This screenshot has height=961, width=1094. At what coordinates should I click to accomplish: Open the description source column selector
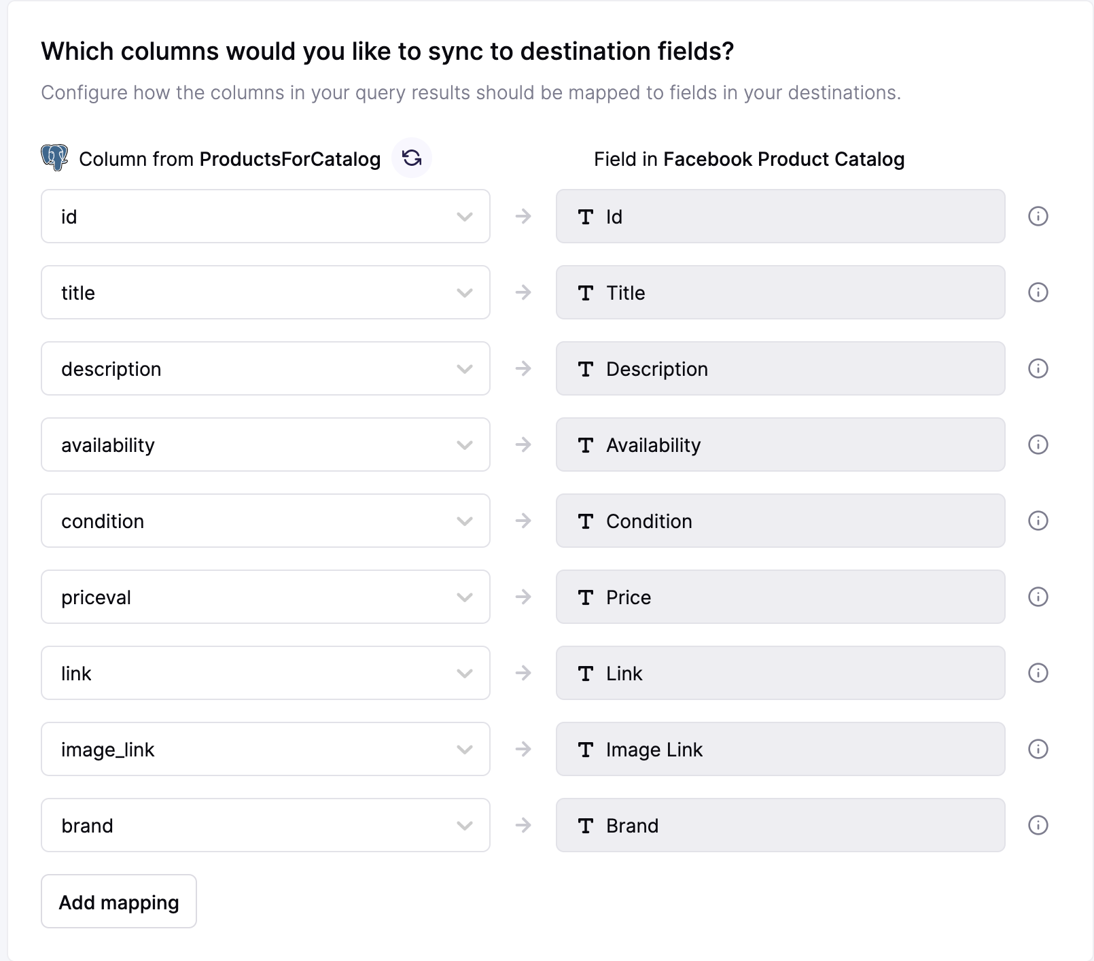(265, 368)
